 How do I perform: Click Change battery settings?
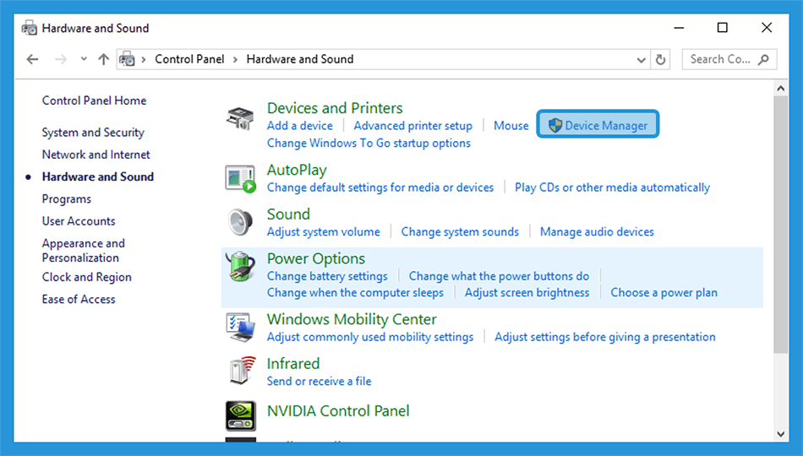coord(327,276)
